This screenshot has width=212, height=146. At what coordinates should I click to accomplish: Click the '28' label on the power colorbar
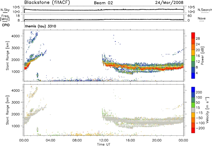coord(198,38)
